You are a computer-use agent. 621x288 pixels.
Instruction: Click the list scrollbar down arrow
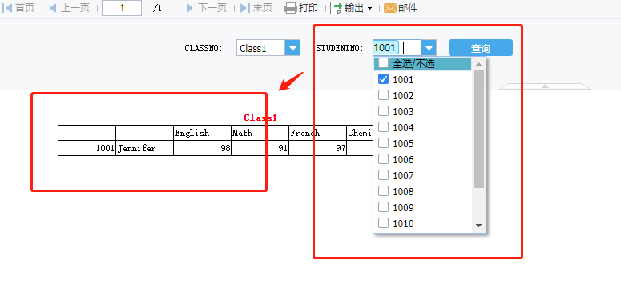pyautogui.click(x=478, y=226)
